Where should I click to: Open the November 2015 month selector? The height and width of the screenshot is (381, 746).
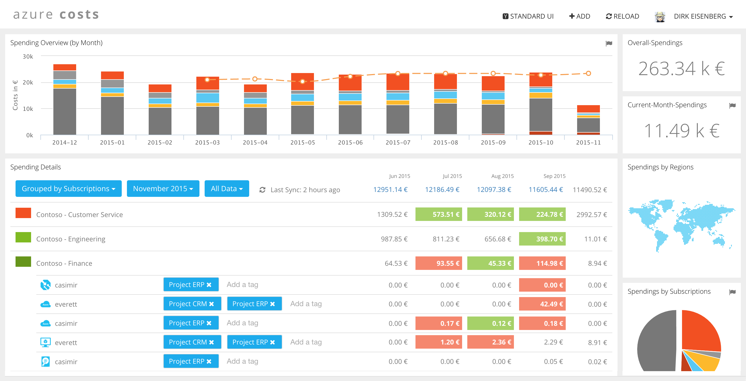click(x=163, y=189)
